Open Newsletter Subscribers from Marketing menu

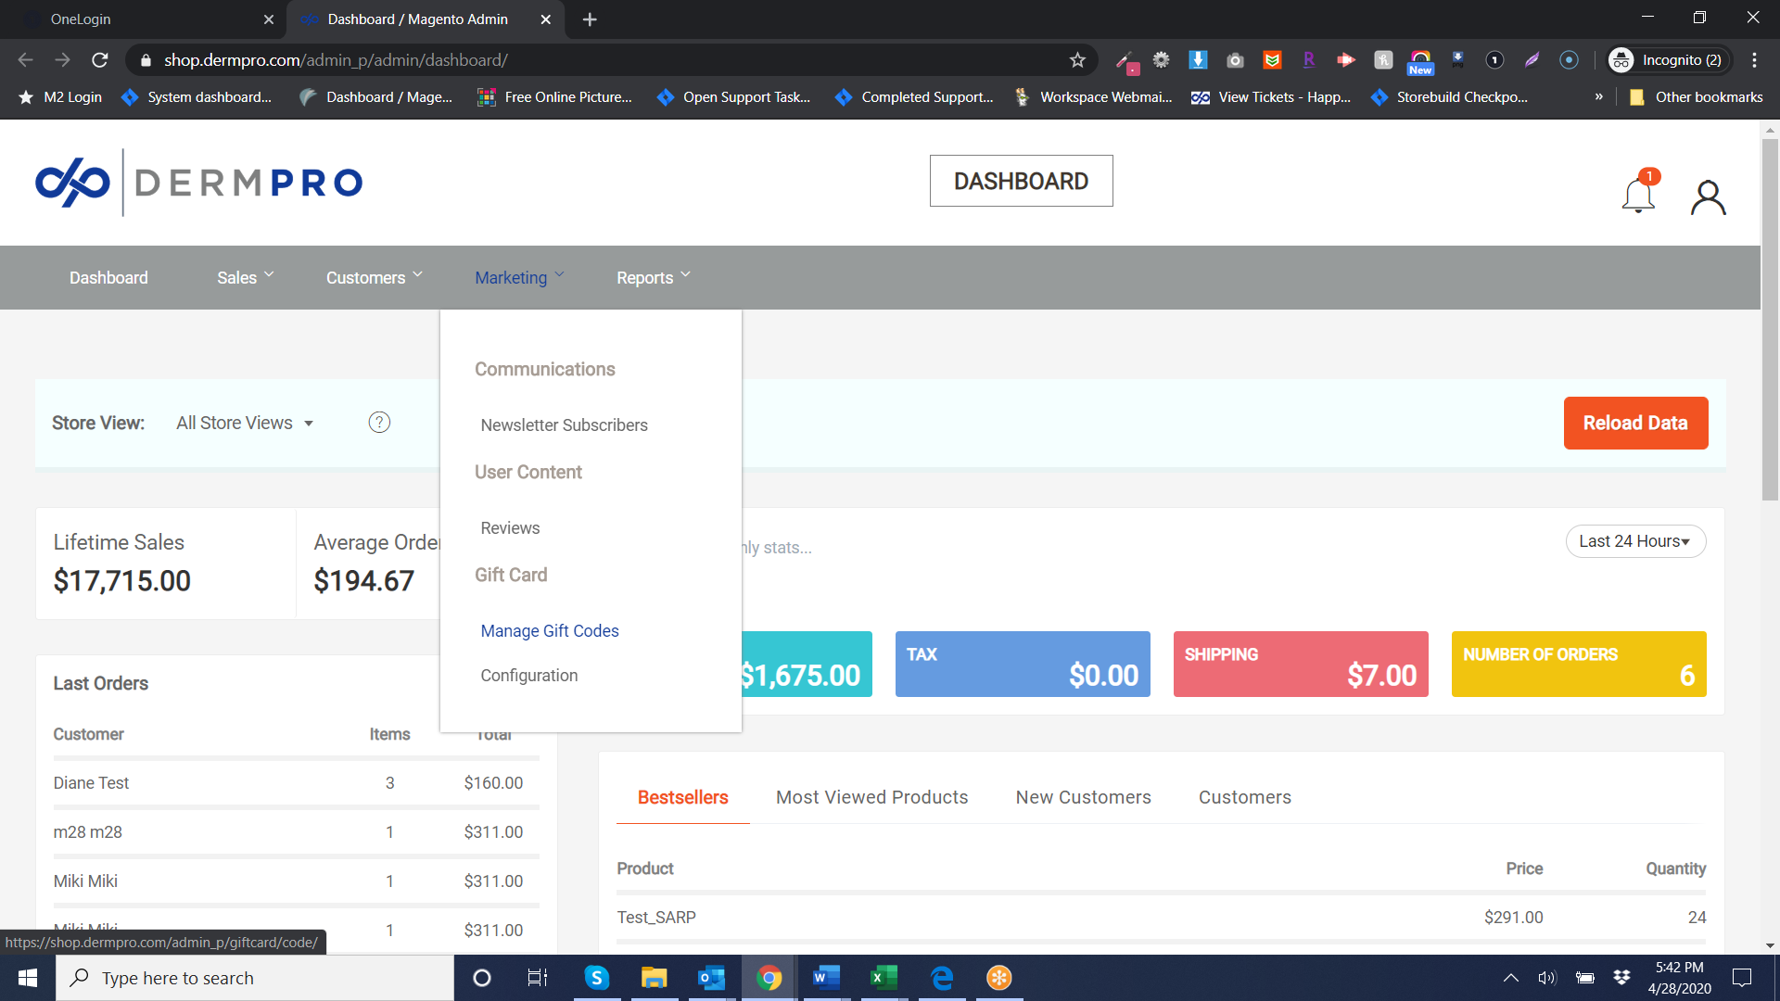[564, 425]
